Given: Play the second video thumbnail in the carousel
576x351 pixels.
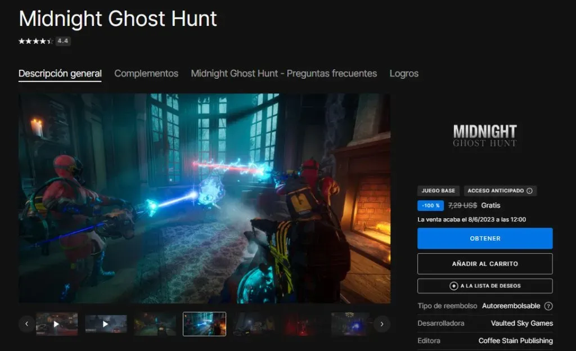Looking at the screenshot, I should (x=106, y=324).
